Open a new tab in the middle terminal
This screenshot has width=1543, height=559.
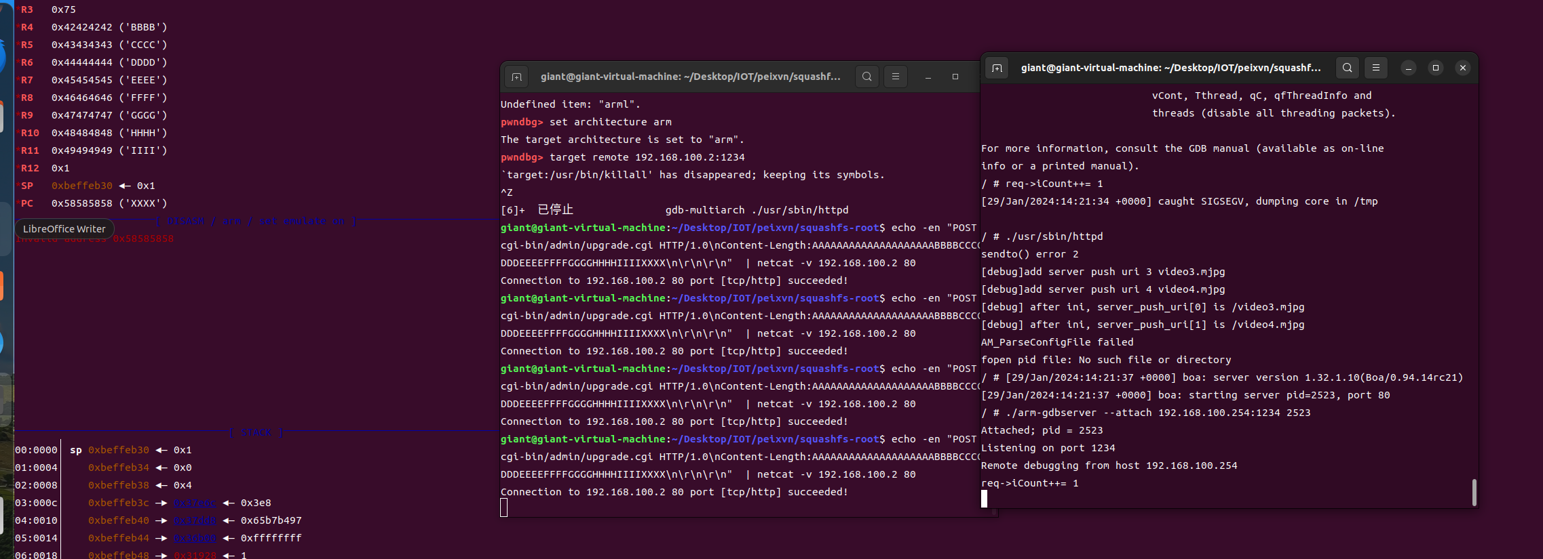pos(516,77)
